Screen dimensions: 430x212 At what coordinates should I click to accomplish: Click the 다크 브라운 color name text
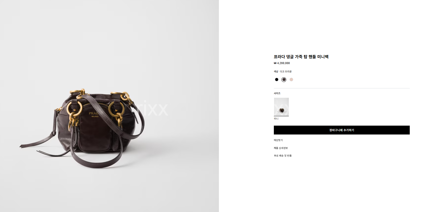pyautogui.click(x=286, y=71)
